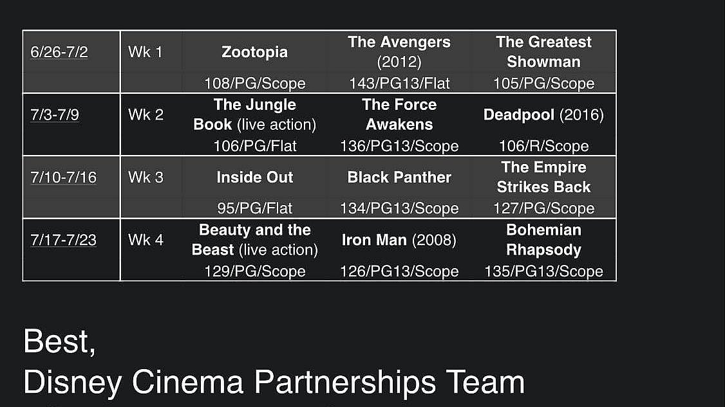Click the Disney Cinema Partnerships Team signature
Screen dimensions: 725x407
pos(274,382)
